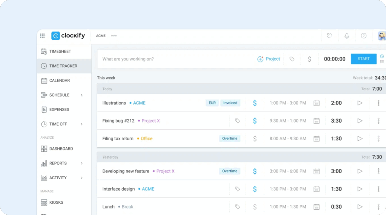Click the 00:00:00 timer display

coord(335,59)
